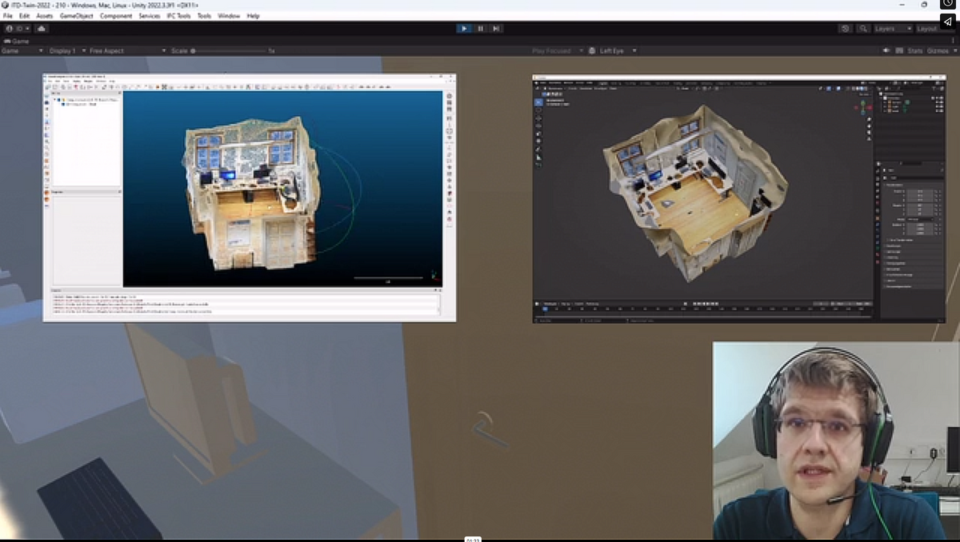Pause the running game
The height and width of the screenshot is (542, 960).
[480, 28]
